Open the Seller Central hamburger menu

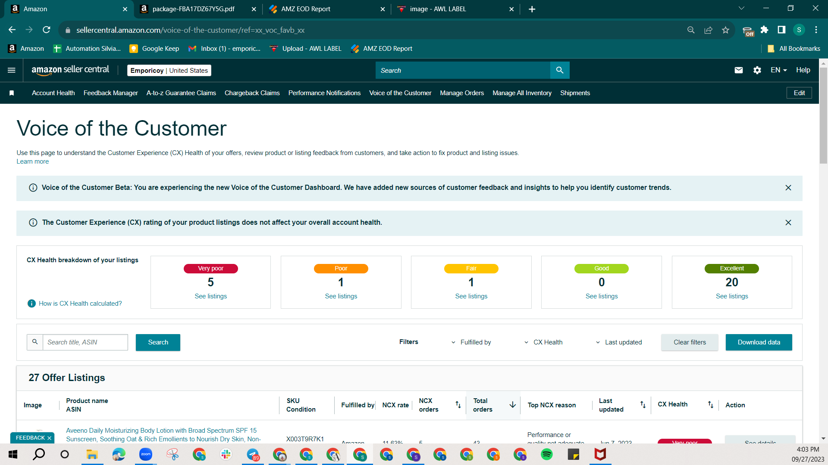(x=12, y=70)
